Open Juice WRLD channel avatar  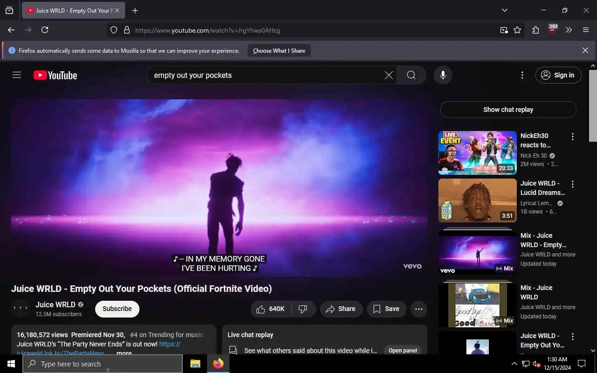(20, 309)
